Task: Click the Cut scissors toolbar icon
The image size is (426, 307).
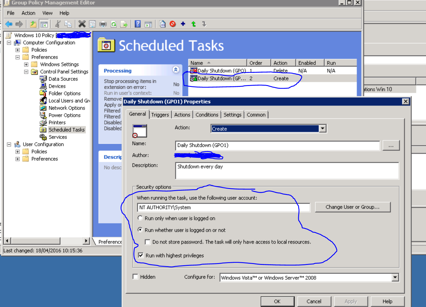Action: coord(58,24)
